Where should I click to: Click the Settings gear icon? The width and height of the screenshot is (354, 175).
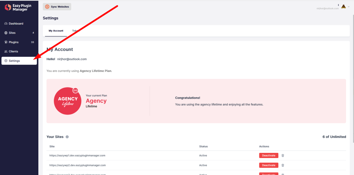pyautogui.click(x=6, y=61)
